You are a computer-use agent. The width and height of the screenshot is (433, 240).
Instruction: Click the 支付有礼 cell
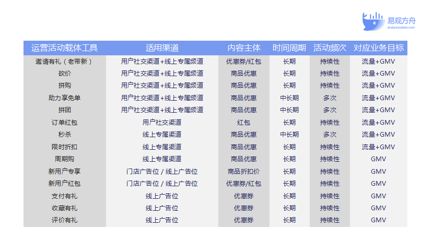pyautogui.click(x=64, y=196)
